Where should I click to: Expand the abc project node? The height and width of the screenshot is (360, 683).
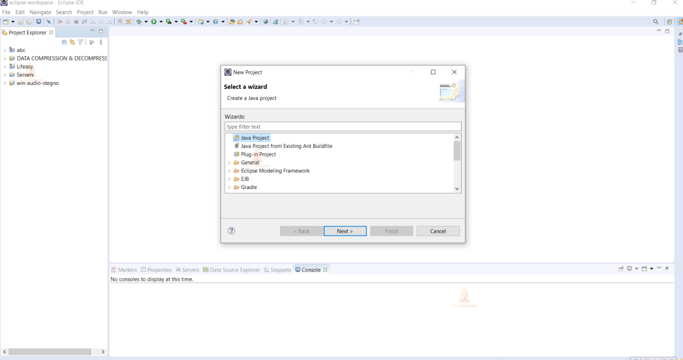pos(5,50)
